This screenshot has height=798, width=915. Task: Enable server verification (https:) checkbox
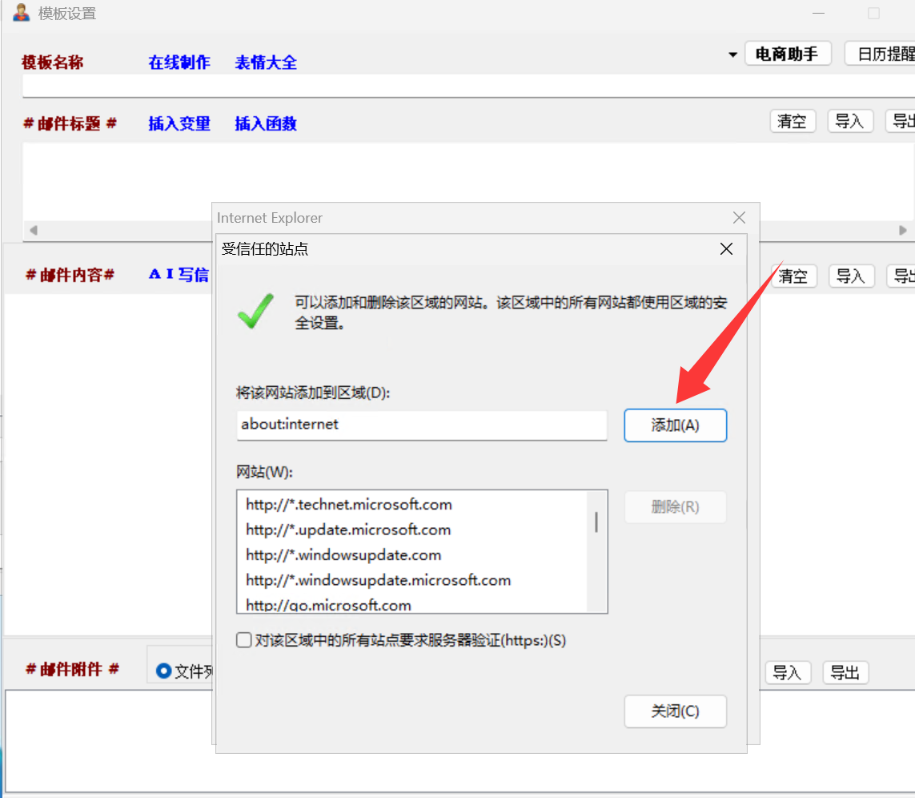click(x=244, y=640)
